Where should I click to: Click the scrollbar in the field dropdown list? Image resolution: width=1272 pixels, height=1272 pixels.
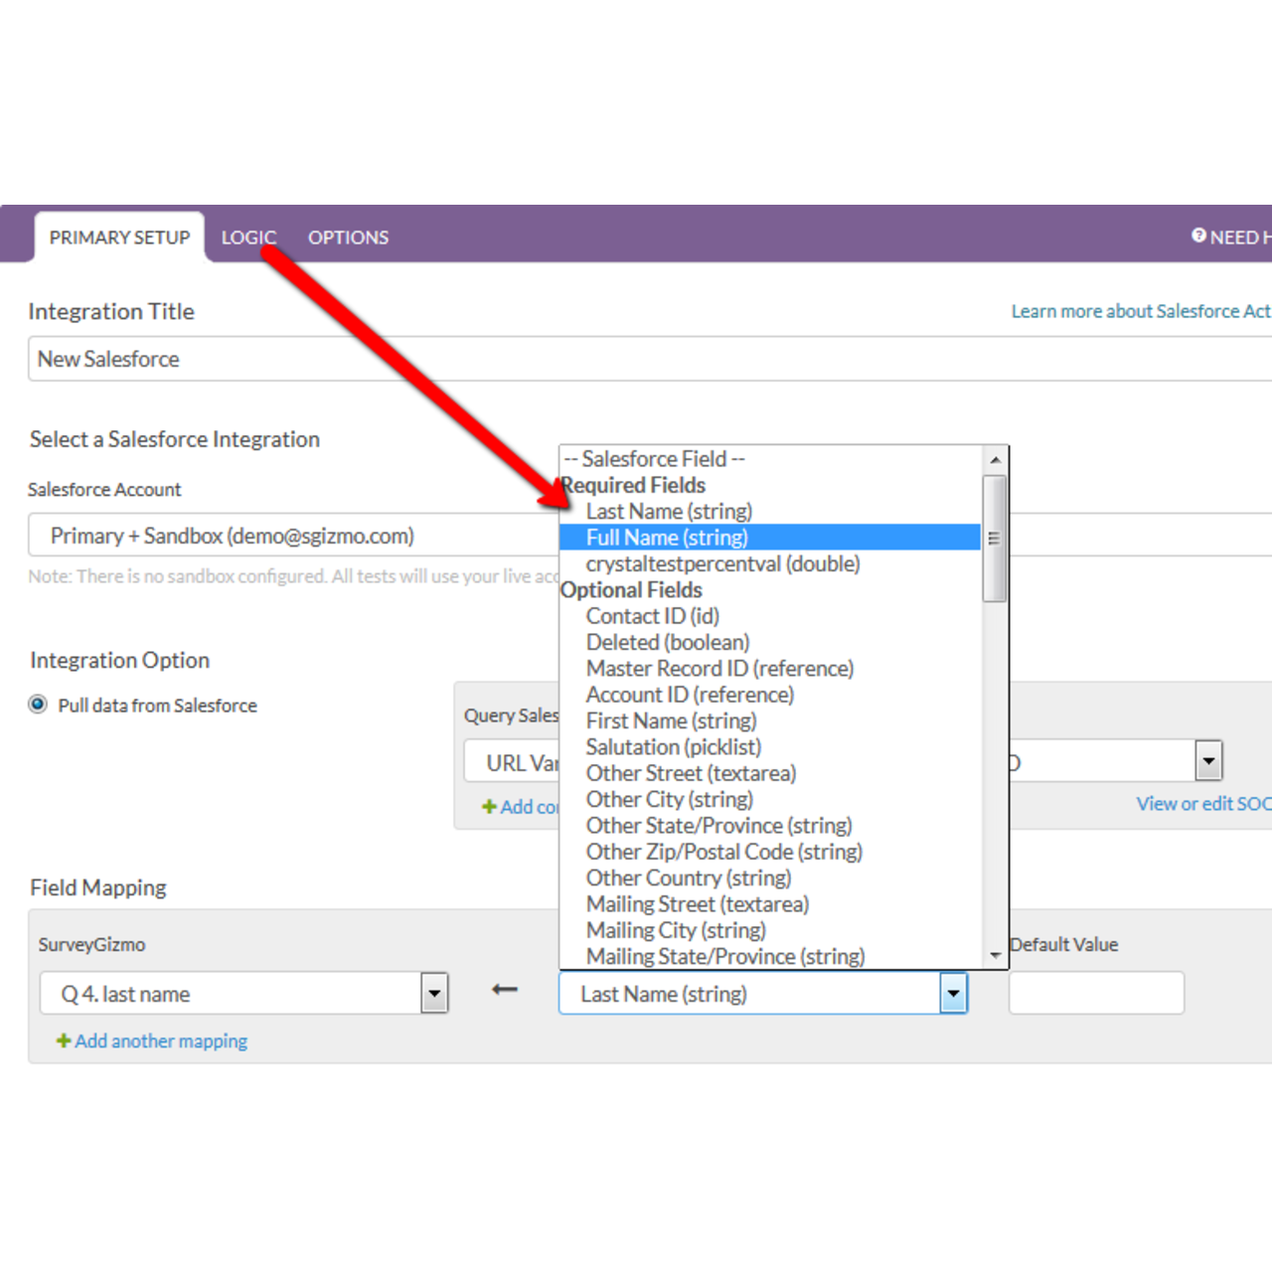[995, 537]
